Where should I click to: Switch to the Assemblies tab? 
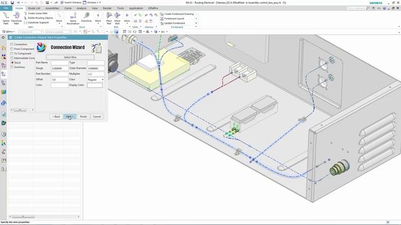click(52, 8)
